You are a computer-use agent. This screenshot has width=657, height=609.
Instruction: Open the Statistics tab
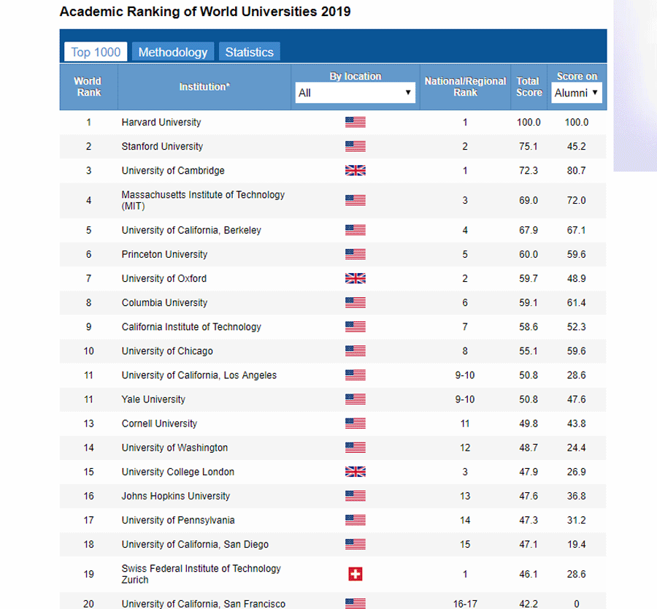(x=249, y=52)
